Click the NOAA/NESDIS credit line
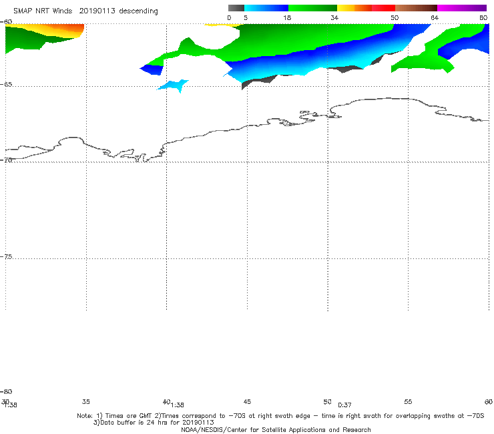 pos(276,429)
